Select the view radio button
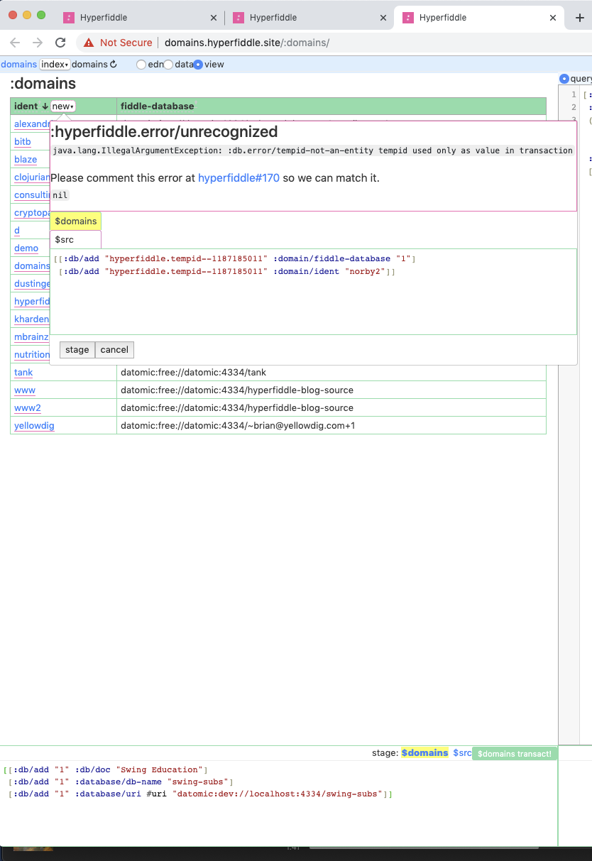This screenshot has width=592, height=861. [198, 65]
